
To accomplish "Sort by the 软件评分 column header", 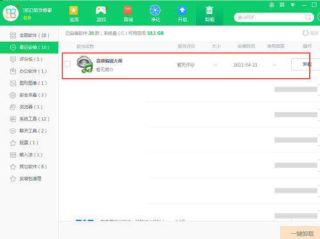I will (186, 46).
